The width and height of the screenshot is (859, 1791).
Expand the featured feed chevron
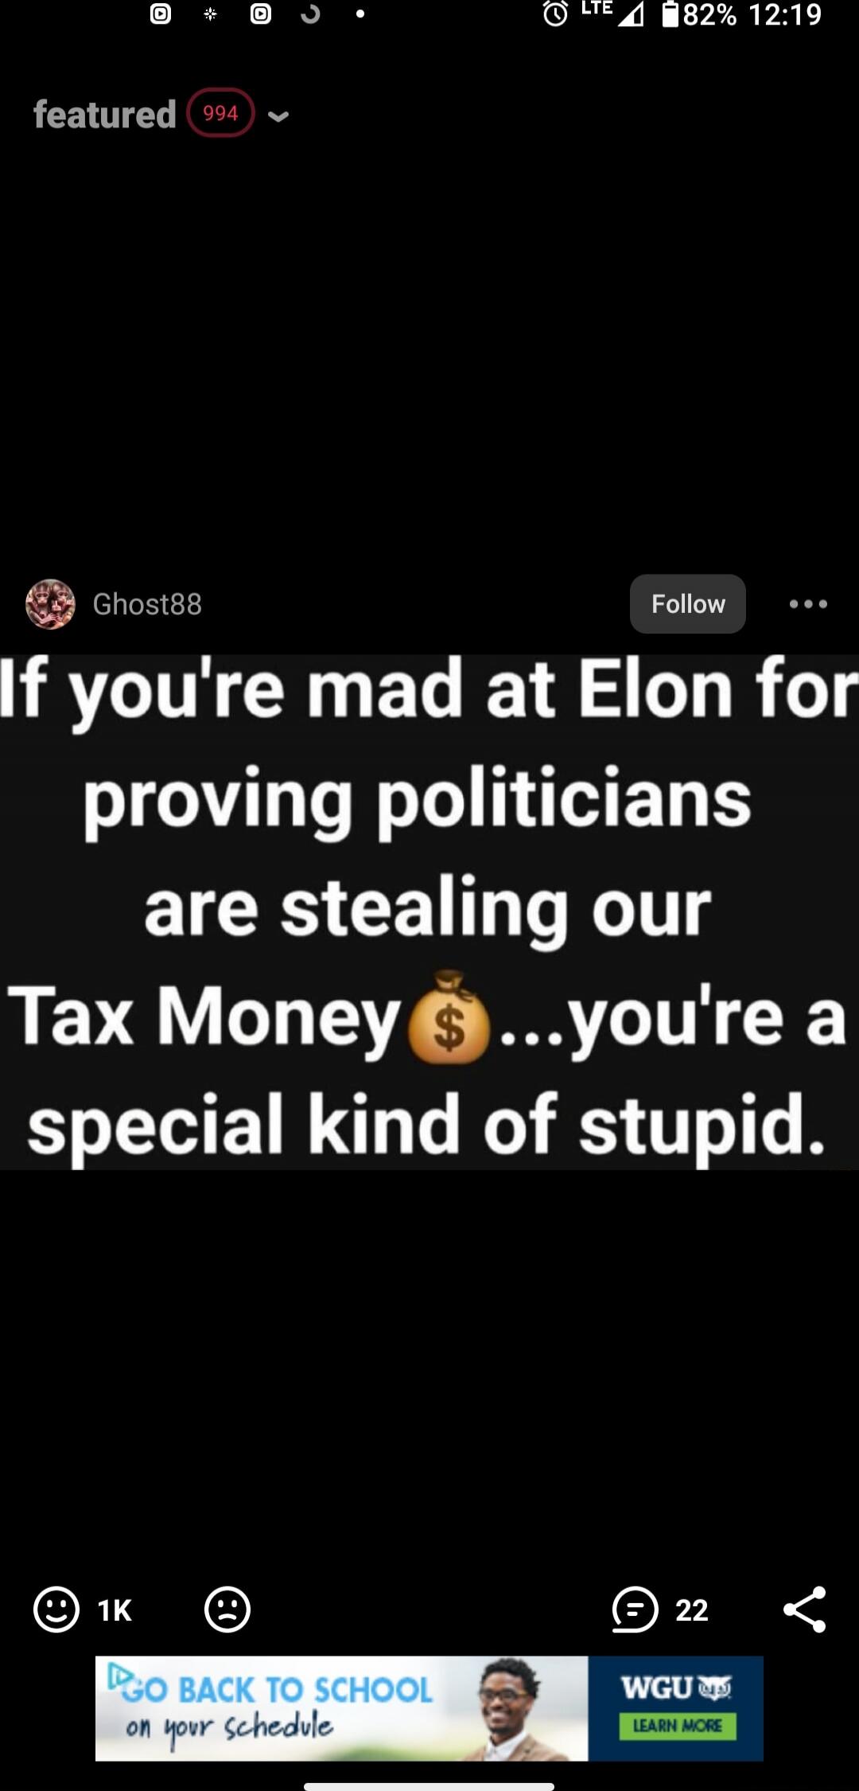[278, 115]
